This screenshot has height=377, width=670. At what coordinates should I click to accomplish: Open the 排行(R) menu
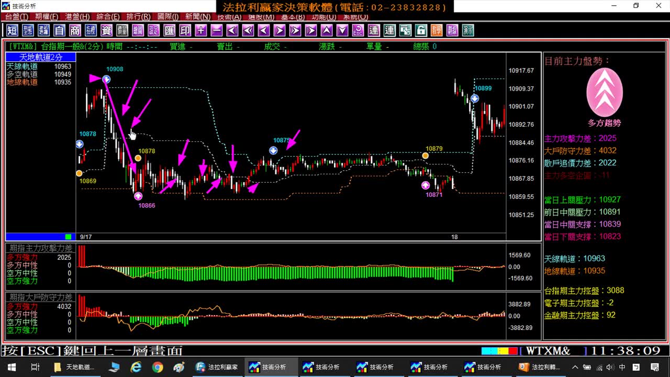pos(139,17)
